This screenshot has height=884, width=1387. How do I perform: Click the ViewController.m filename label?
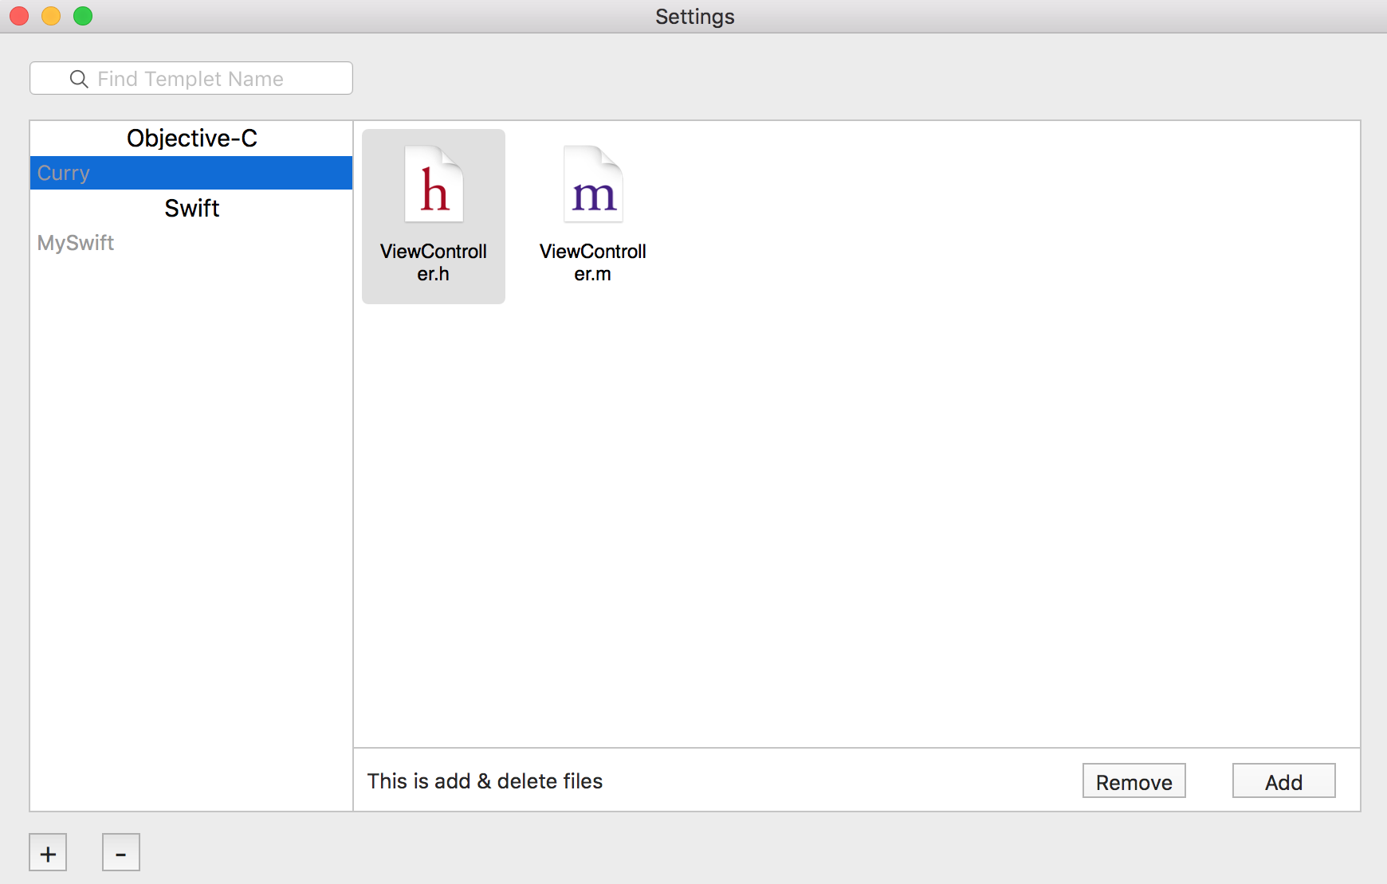593,263
